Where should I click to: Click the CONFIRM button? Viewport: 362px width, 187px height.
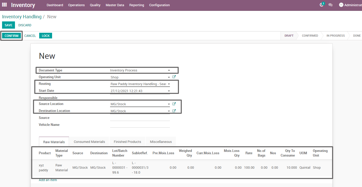point(11,36)
